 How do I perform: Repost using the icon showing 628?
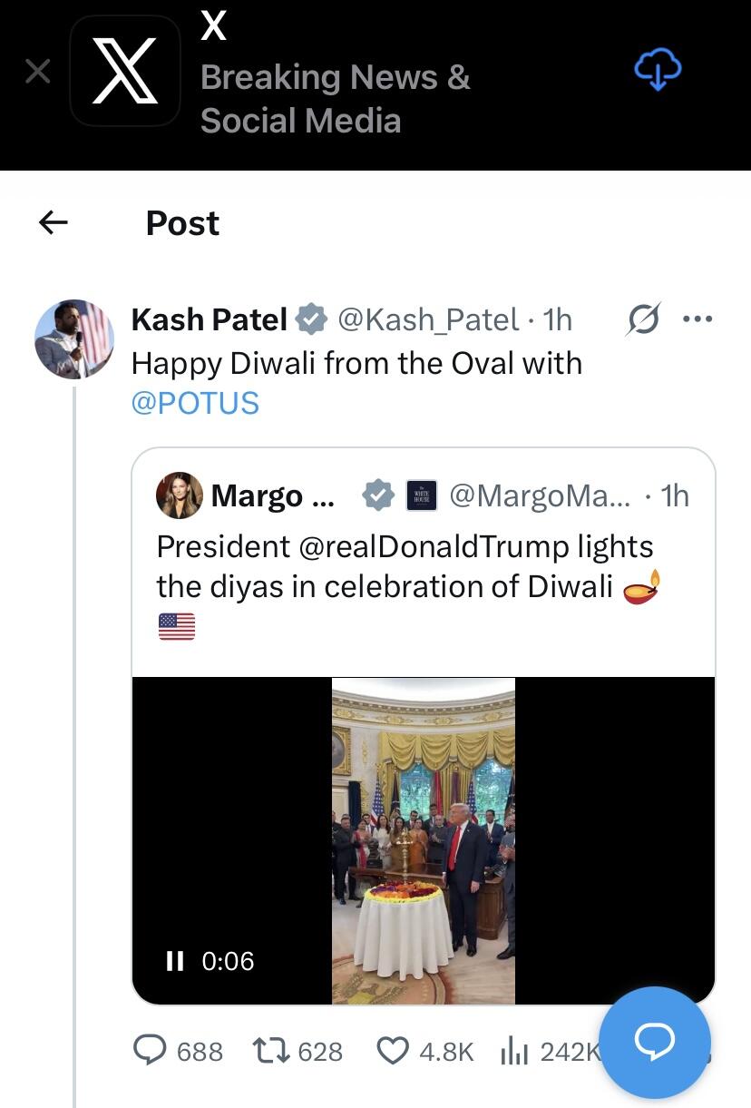268,1051
